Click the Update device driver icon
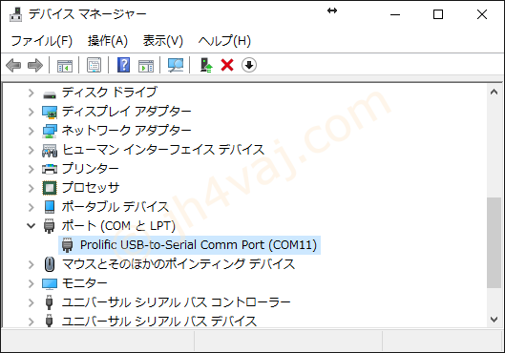505x353 pixels. pyautogui.click(x=206, y=65)
